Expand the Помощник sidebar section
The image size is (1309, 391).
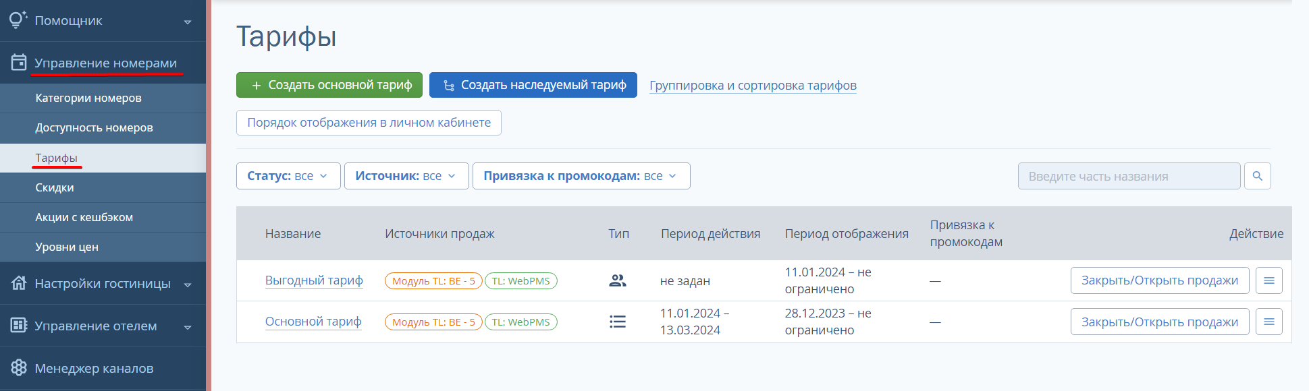188,22
